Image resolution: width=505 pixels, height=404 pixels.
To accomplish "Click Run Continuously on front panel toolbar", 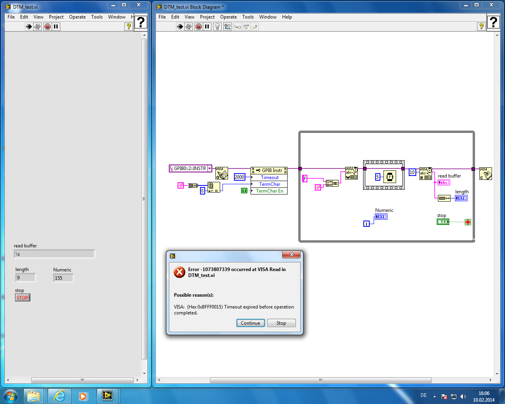I will pos(37,27).
